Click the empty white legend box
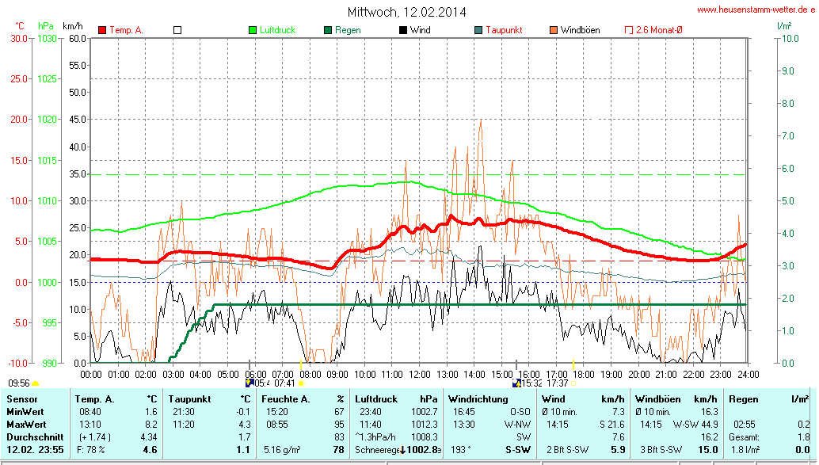 (177, 30)
